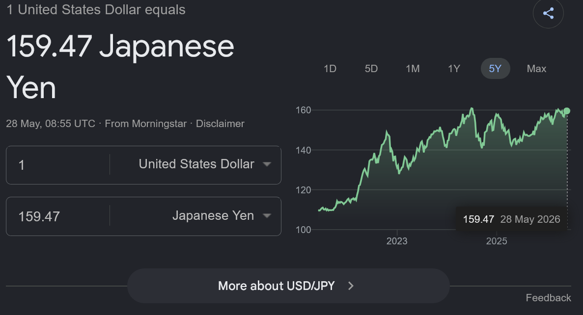Show the Max history range
This screenshot has width=583, height=315.
click(x=536, y=69)
